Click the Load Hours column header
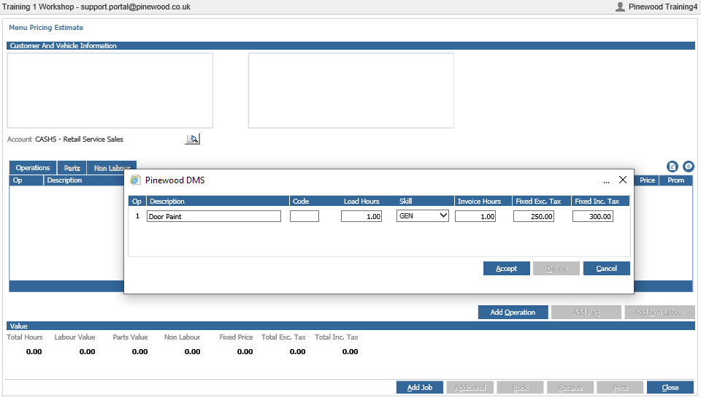 (361, 202)
